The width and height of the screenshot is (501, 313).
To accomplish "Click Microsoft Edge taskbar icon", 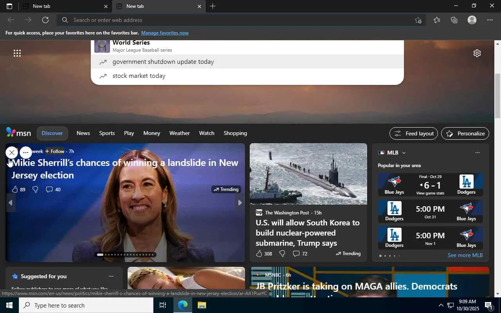I will click(x=182, y=305).
